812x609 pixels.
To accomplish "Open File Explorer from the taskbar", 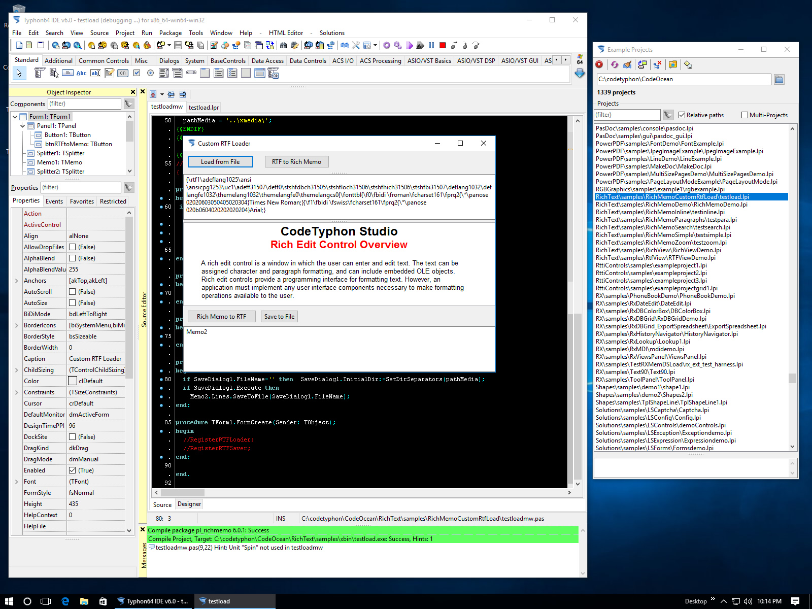I will click(84, 601).
